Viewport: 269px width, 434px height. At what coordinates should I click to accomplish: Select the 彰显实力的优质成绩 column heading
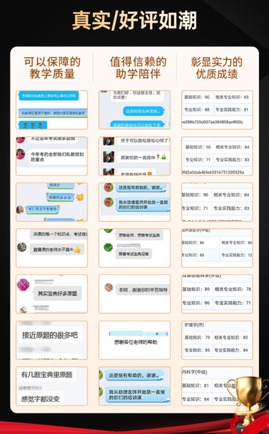click(x=217, y=68)
